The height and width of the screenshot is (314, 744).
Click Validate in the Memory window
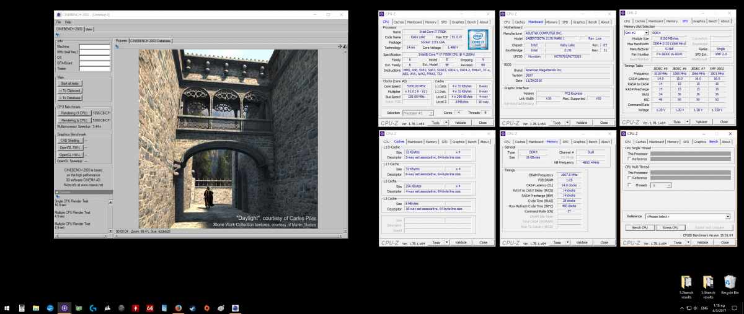pos(581,243)
